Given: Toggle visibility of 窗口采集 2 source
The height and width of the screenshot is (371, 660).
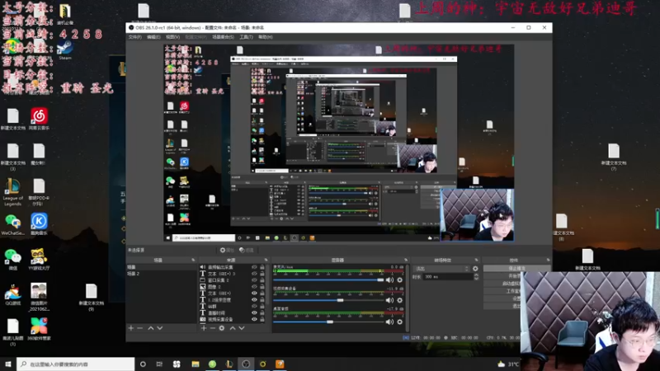Looking at the screenshot, I should [254, 280].
